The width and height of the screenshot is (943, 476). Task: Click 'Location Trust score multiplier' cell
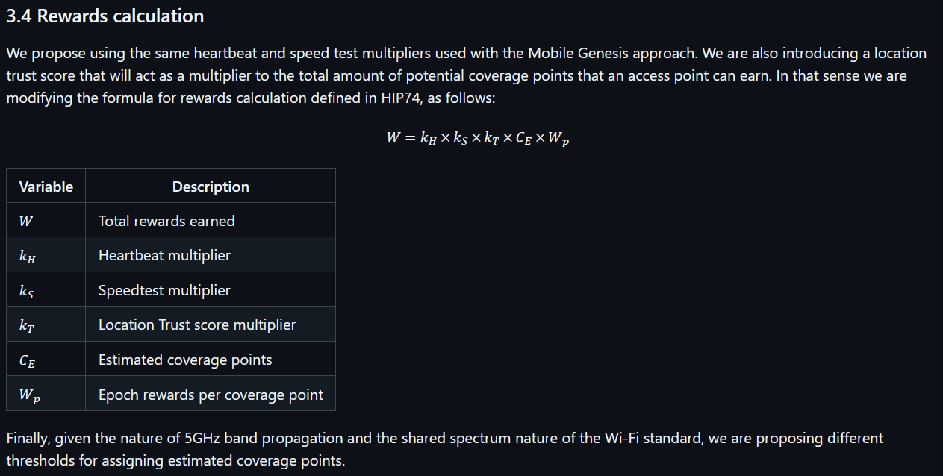click(x=211, y=325)
